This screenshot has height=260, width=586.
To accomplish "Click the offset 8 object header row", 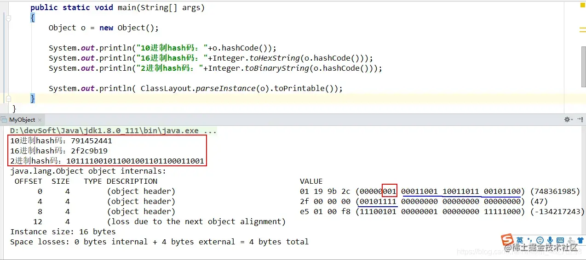I will (x=311, y=211).
